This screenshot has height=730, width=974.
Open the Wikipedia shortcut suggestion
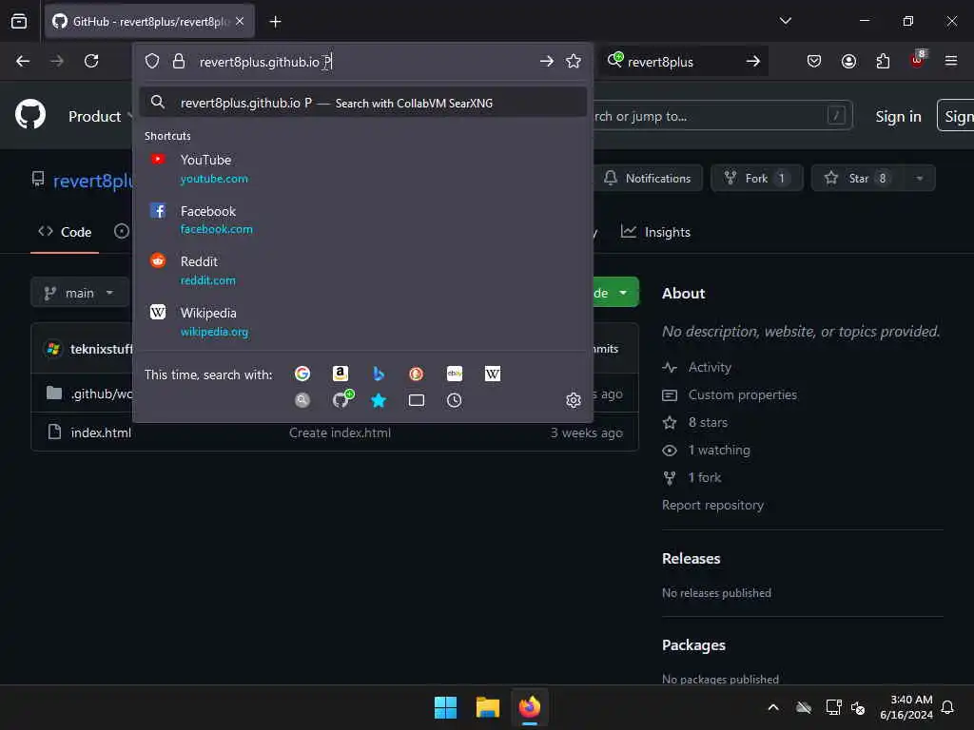362,321
